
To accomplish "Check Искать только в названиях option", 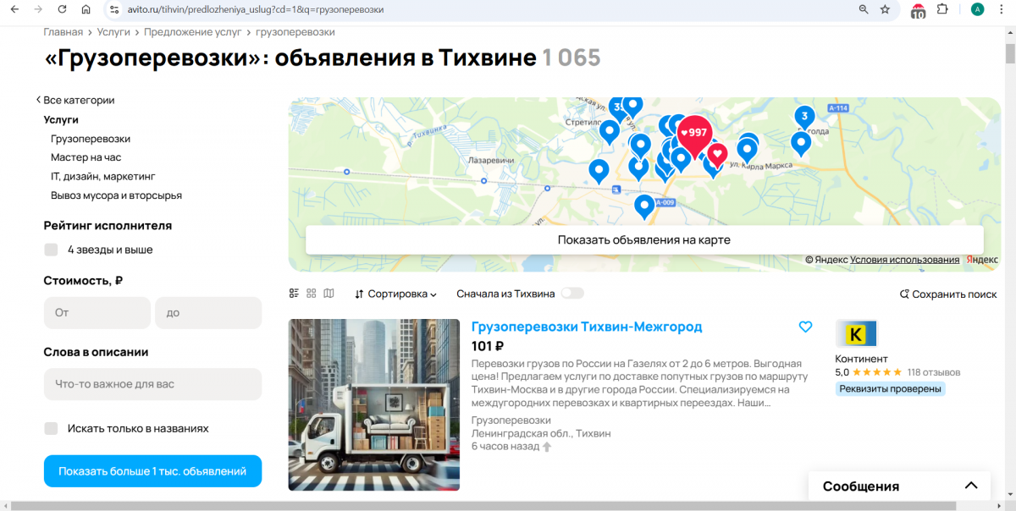I will tap(52, 428).
